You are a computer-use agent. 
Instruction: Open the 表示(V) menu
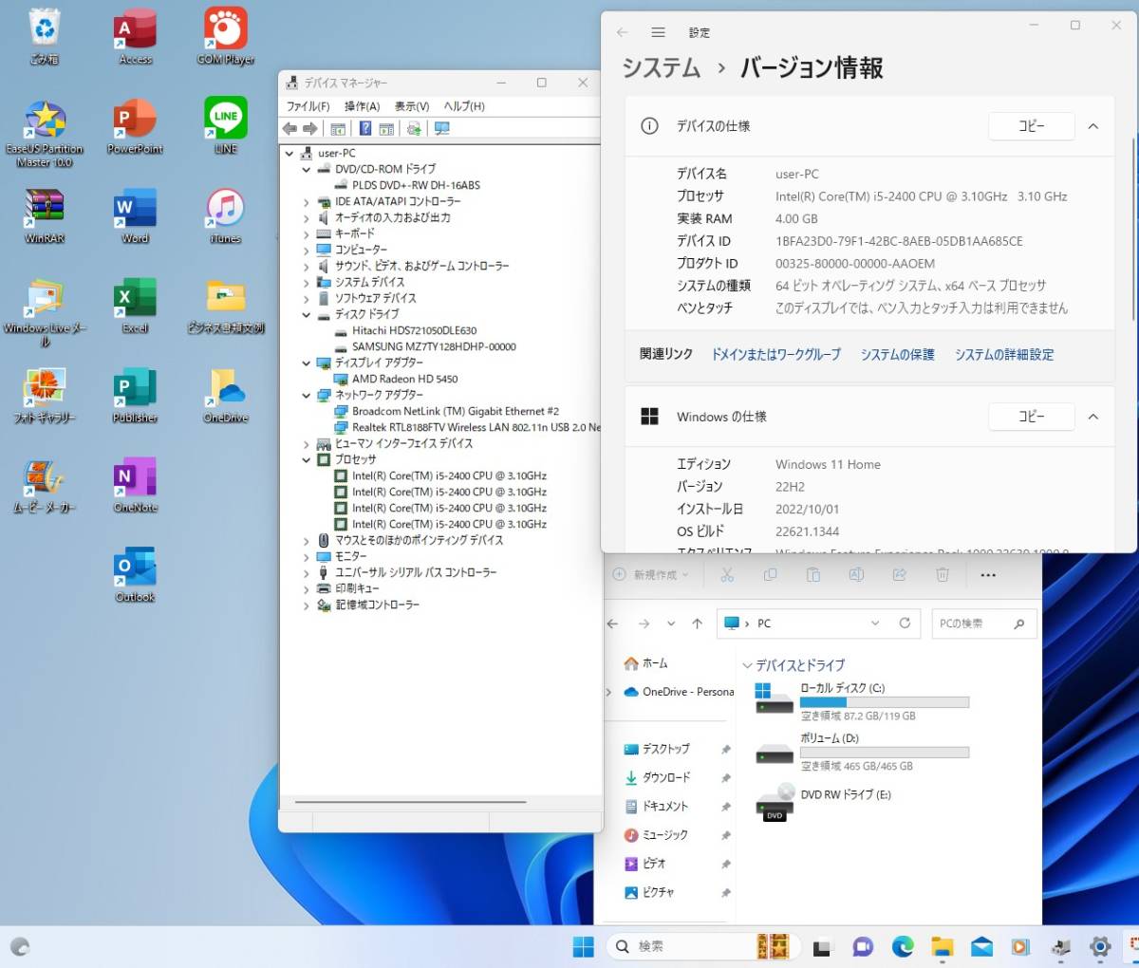click(412, 106)
